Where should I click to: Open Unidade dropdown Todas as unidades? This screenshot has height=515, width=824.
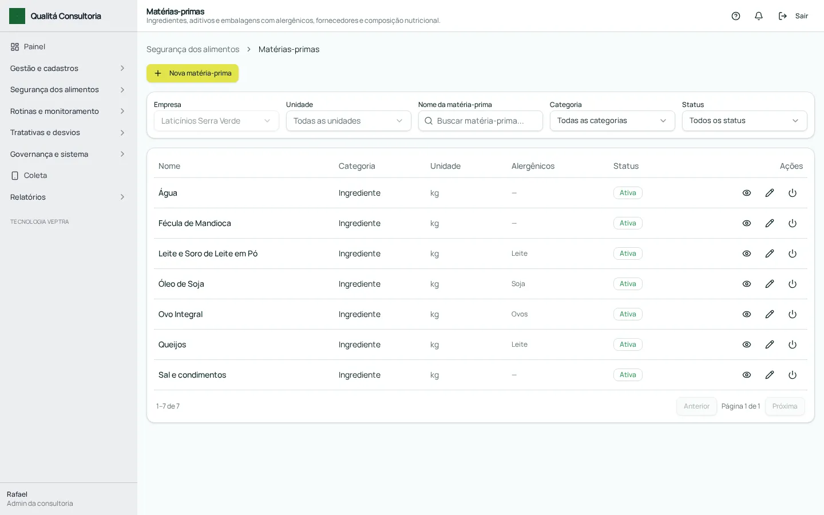[x=348, y=121]
